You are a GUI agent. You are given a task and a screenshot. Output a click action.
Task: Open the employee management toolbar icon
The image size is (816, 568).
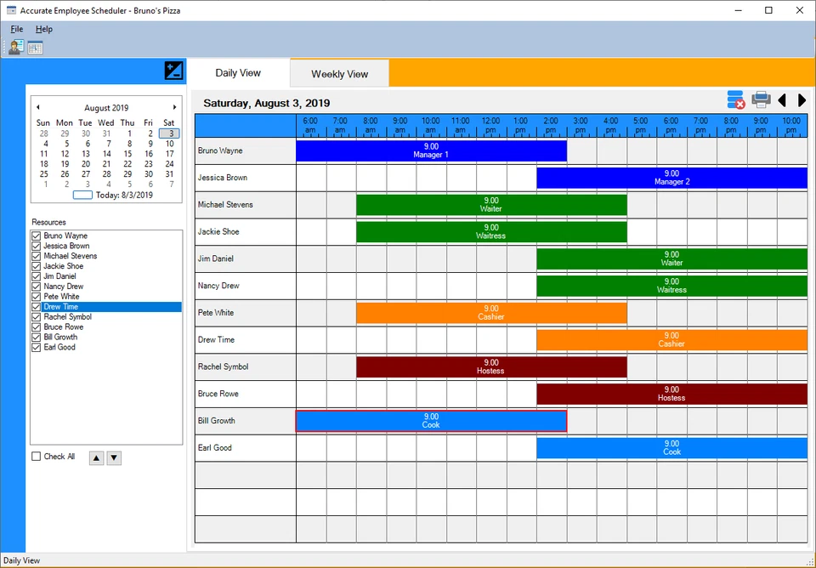coord(14,47)
